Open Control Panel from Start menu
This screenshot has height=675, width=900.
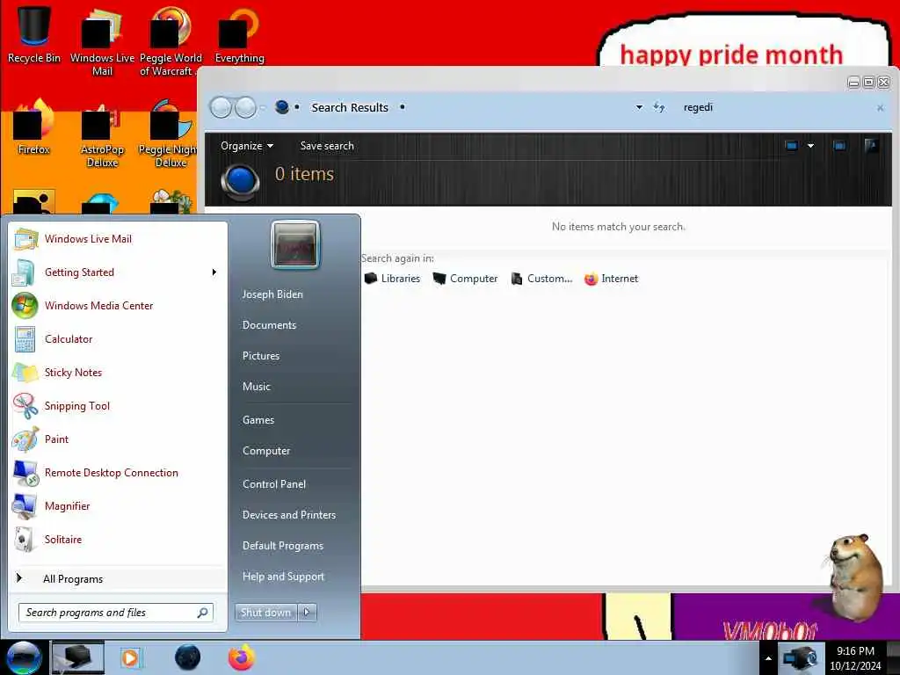274,484
